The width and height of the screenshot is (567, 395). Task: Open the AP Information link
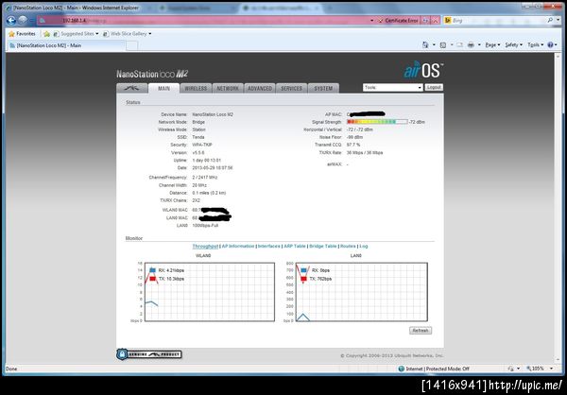pos(238,246)
